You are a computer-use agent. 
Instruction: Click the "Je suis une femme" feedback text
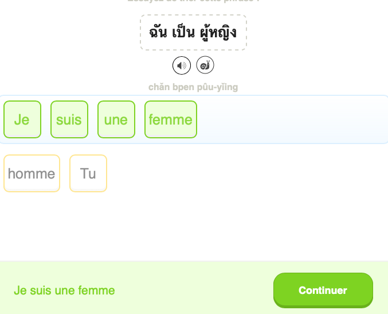coord(64,290)
